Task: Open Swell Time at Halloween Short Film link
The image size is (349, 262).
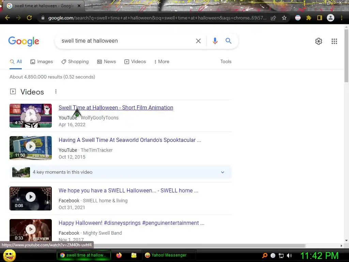Action: (x=116, y=107)
